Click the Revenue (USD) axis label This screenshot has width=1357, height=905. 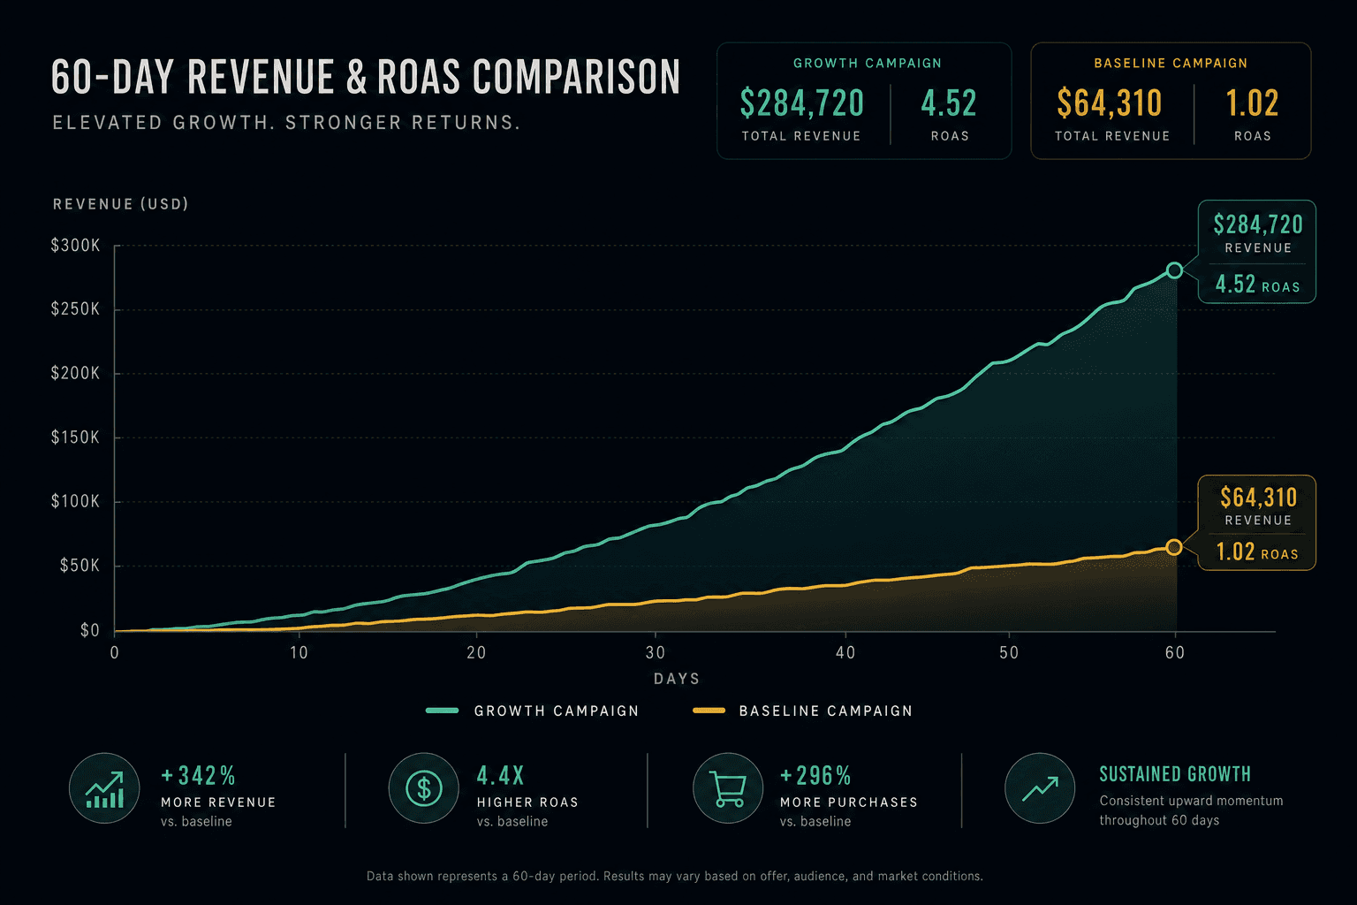121,204
